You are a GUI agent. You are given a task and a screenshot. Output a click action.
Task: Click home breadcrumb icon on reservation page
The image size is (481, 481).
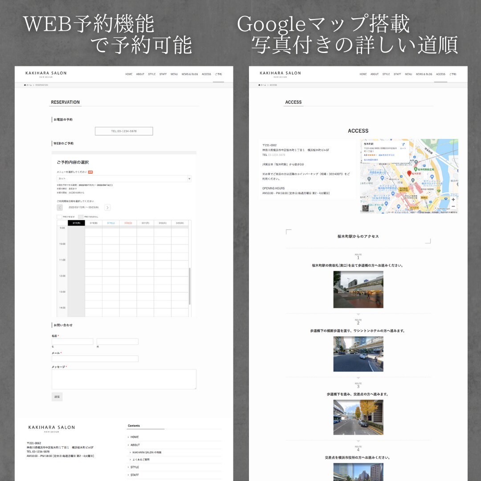tap(25, 85)
